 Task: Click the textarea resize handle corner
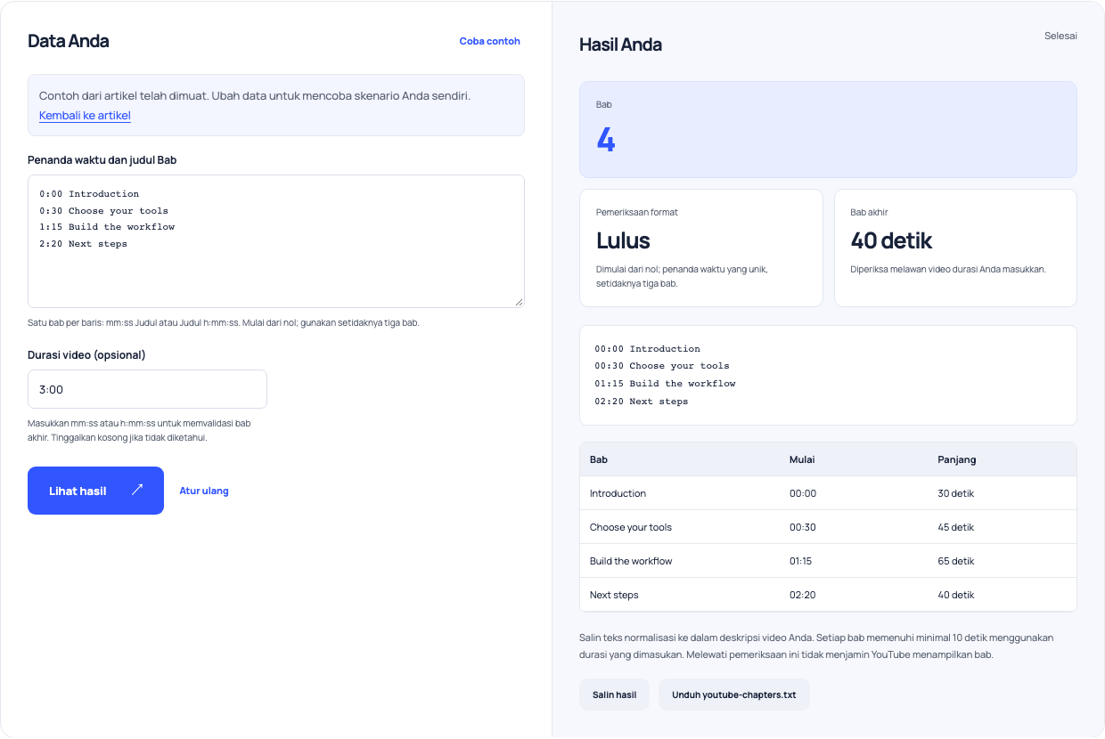pos(519,302)
